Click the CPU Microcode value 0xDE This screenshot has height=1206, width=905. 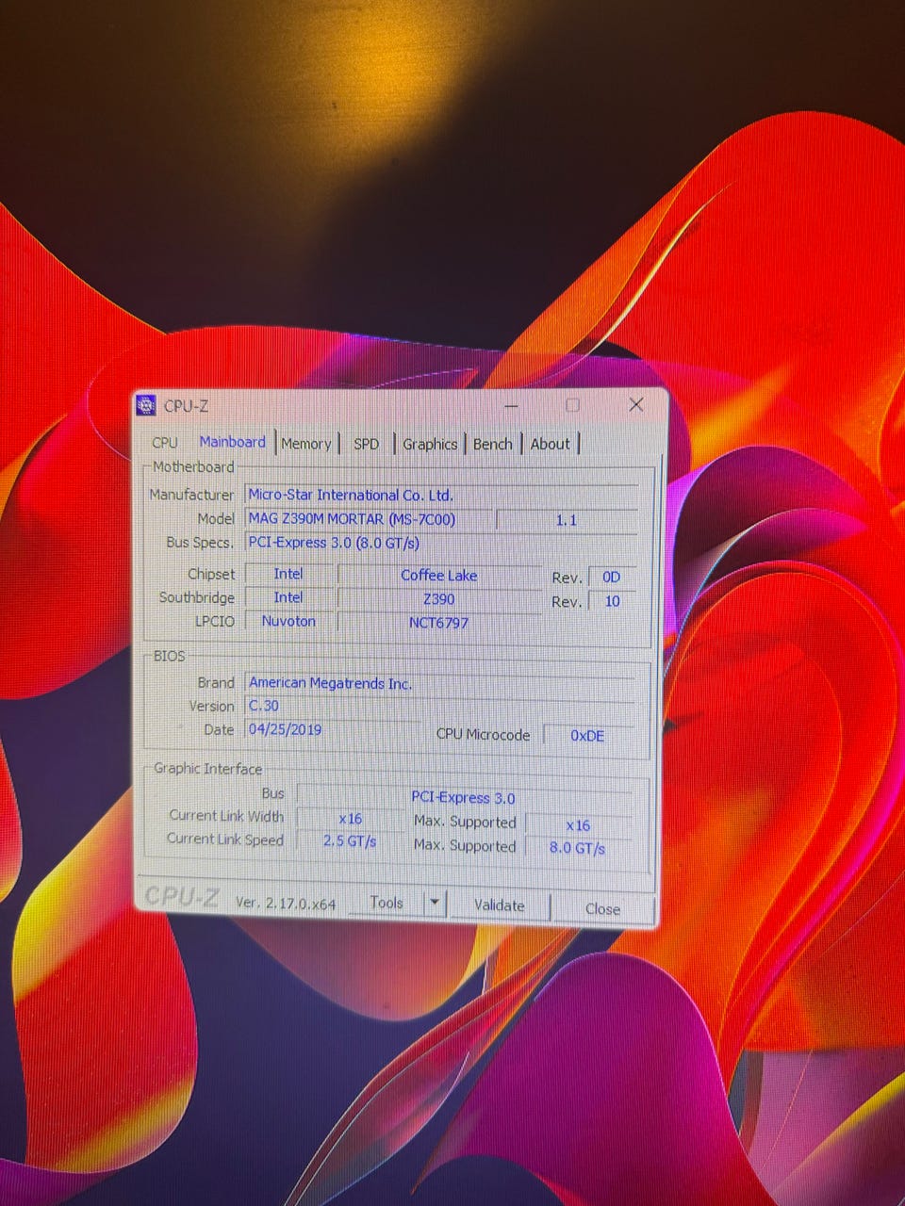tap(587, 736)
